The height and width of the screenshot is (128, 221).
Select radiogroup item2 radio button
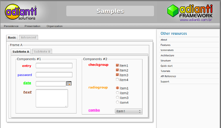[117, 93]
